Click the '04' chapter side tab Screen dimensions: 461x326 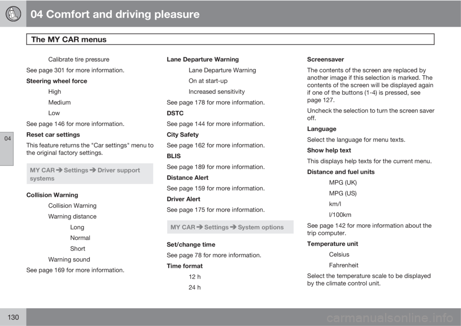(7, 149)
